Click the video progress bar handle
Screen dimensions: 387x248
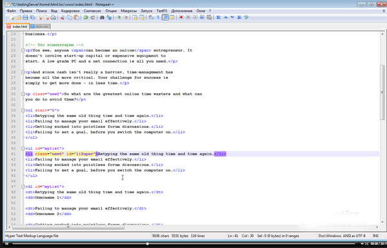147,243
